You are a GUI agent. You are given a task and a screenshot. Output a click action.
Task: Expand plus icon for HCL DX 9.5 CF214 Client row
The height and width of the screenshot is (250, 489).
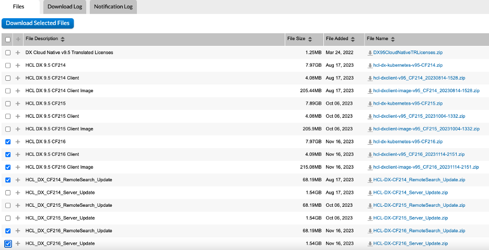pyautogui.click(x=18, y=78)
